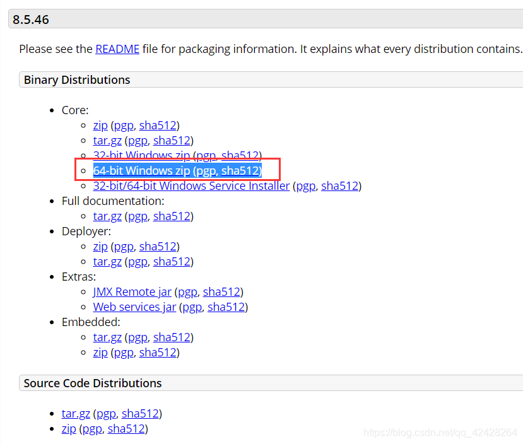Click the 8.5.46 version heading
This screenshot has height=444, width=523.
(31, 20)
